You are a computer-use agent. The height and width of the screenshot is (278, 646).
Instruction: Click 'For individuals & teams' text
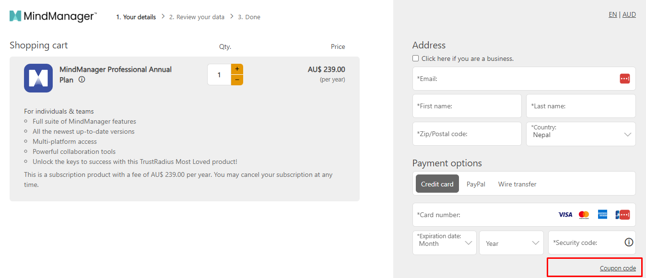[x=59, y=111]
